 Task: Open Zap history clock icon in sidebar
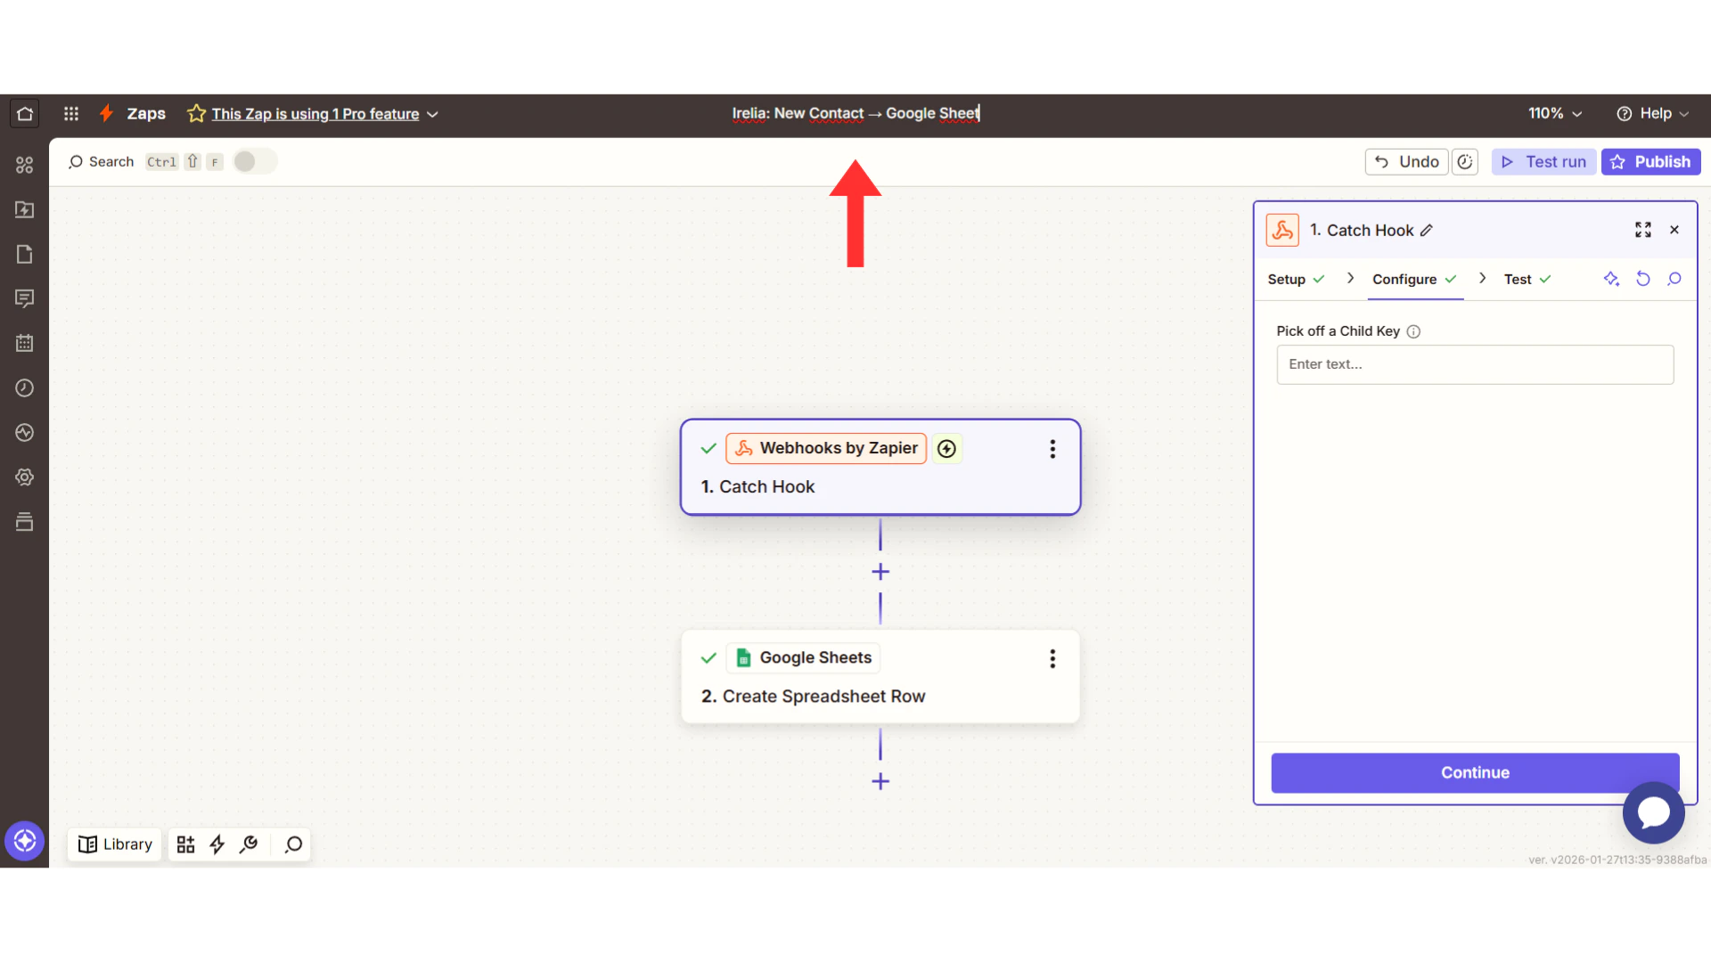24,387
